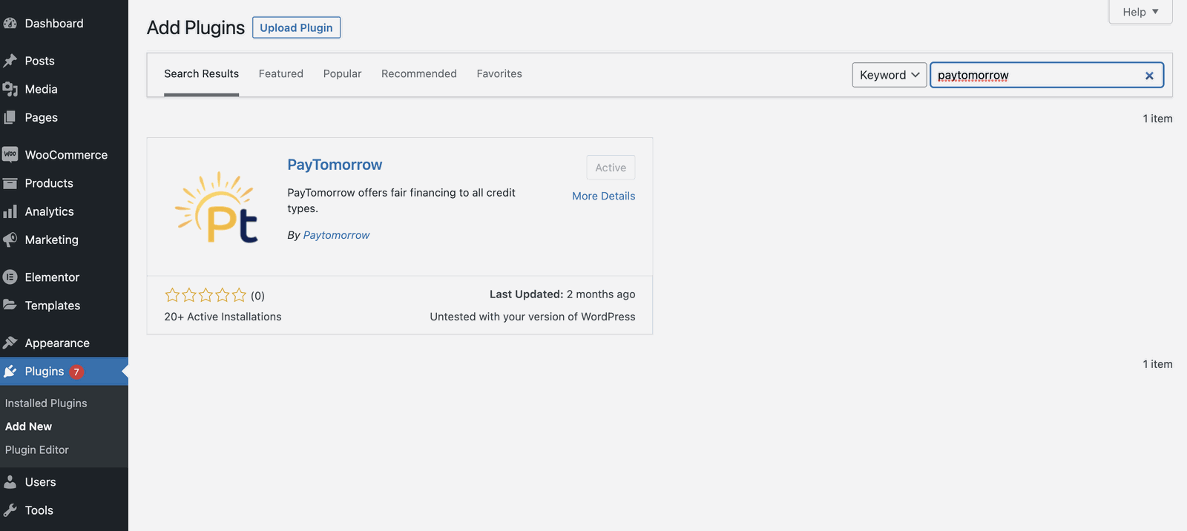Go to the WooCommerce menu label
This screenshot has width=1187, height=531.
[x=66, y=155]
